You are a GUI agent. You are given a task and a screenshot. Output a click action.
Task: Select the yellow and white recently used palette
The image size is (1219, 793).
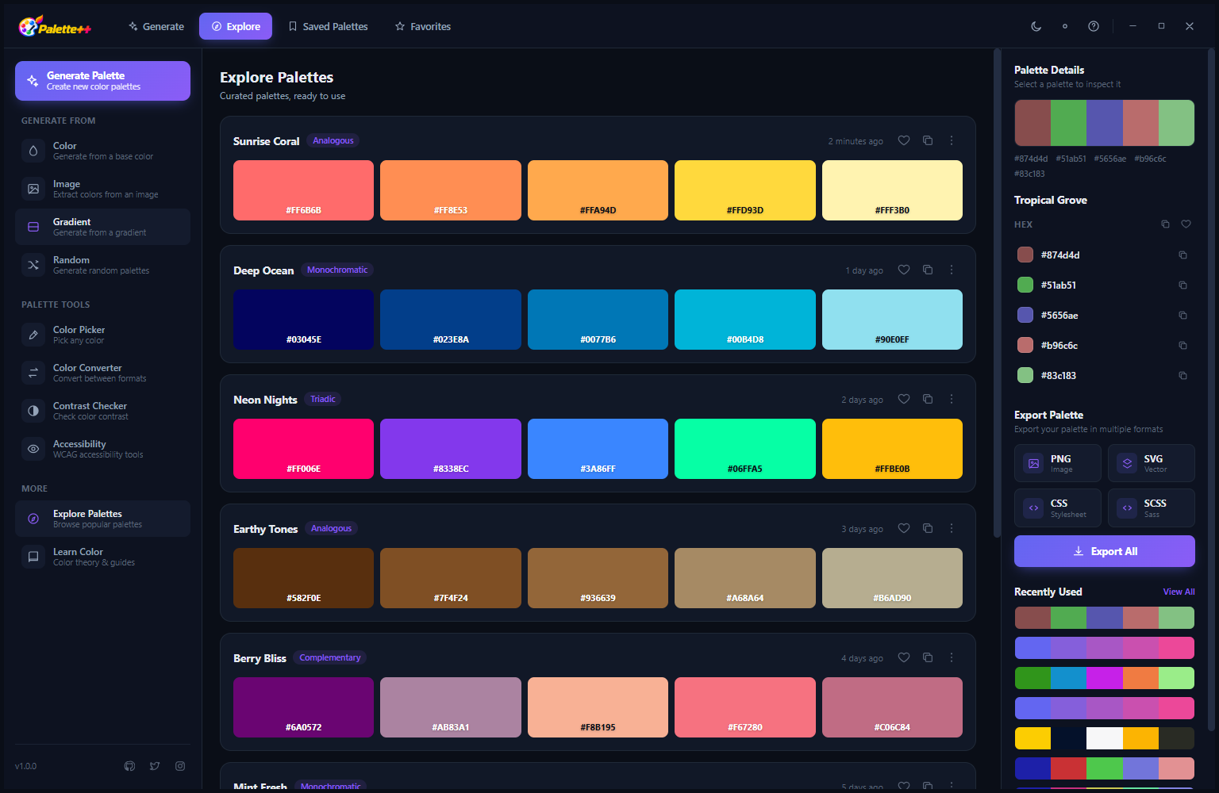[1105, 738]
